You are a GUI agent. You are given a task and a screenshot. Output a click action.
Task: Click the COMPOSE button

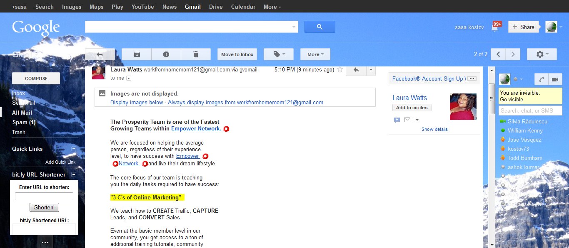pyautogui.click(x=36, y=79)
